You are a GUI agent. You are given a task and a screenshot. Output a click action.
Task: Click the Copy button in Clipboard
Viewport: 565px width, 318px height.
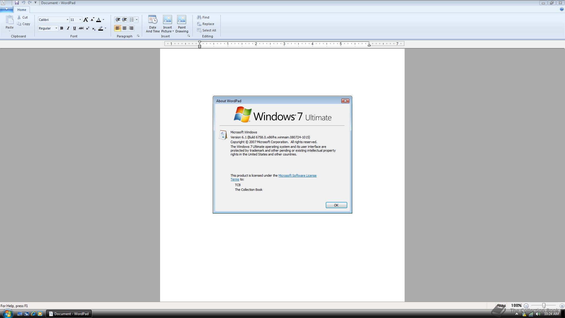click(24, 24)
